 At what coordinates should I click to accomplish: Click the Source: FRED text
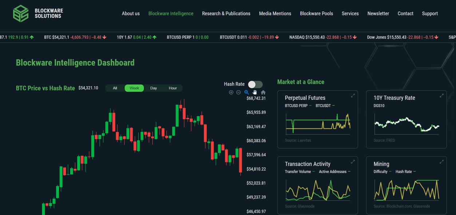(384, 140)
